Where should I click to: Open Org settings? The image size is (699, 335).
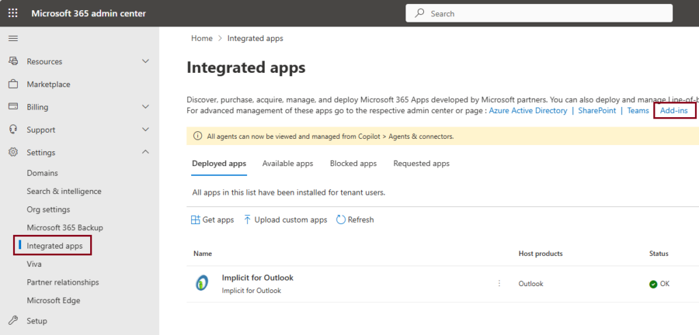coord(48,210)
